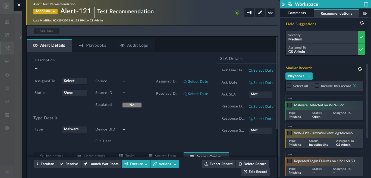Image resolution: width=371 pixels, height=178 pixels.
Task: Close the alert detail panel with X
Action: [x=19, y=5]
